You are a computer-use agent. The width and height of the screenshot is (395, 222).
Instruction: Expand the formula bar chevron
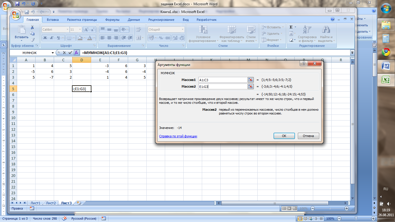coord(352,53)
